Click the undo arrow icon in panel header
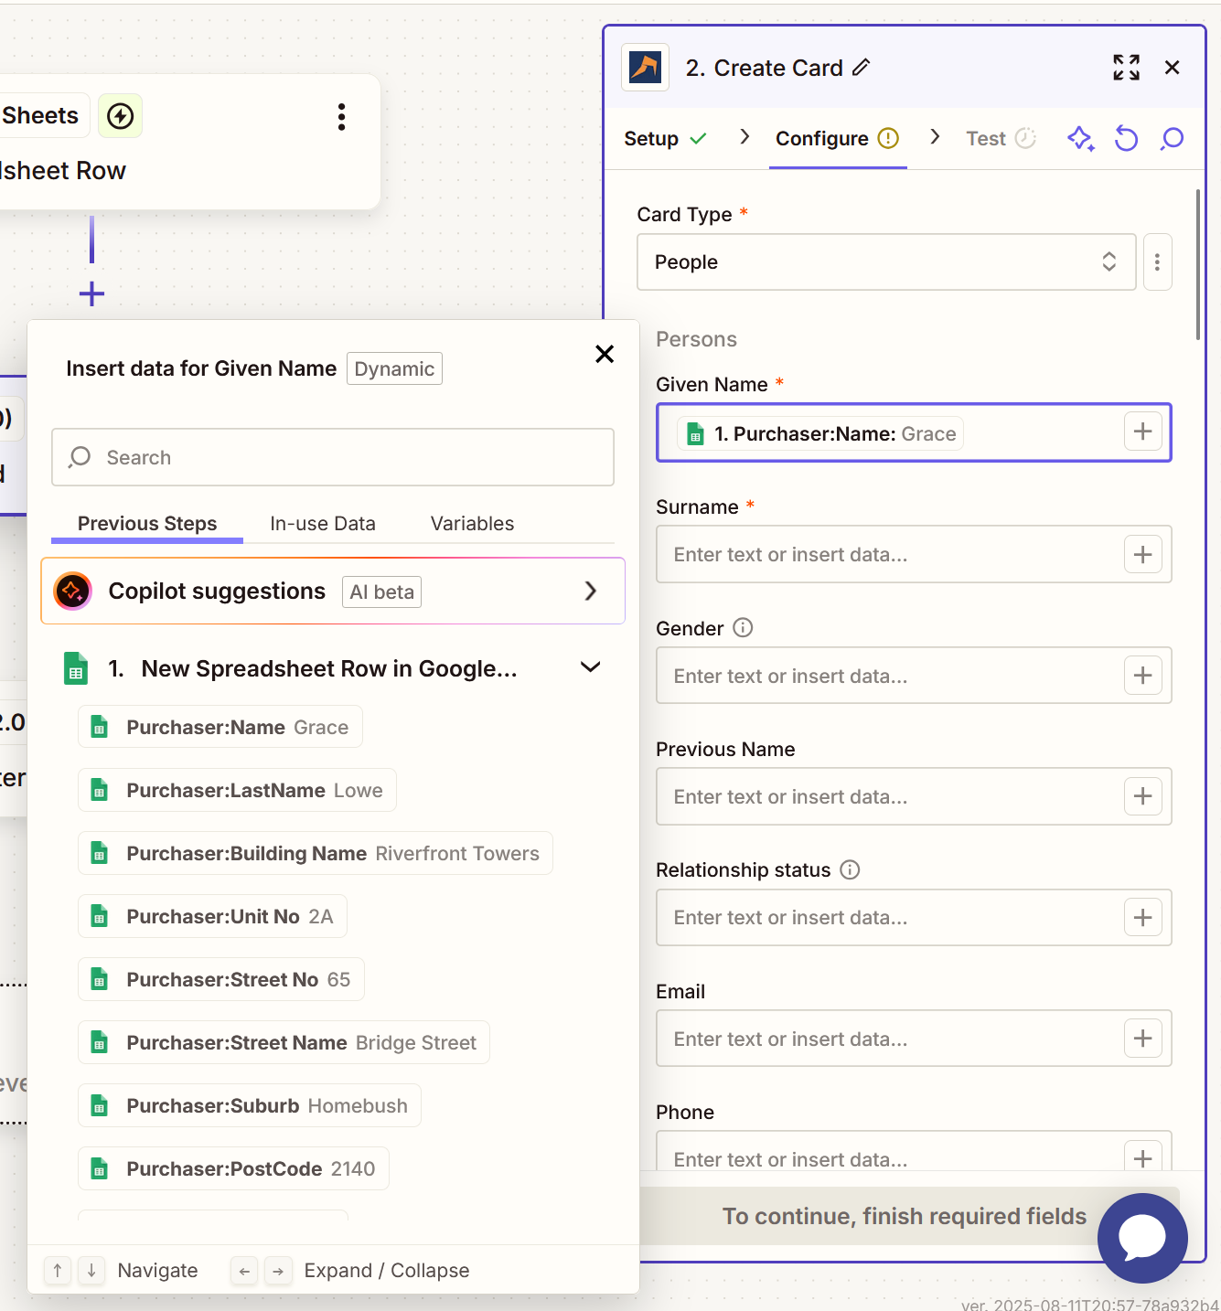 click(1126, 139)
